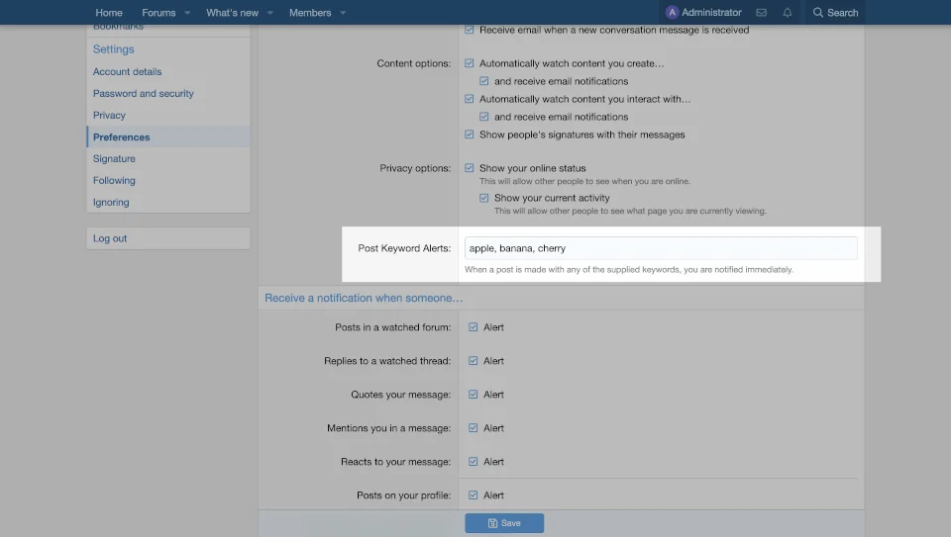Open the alerts bell icon

[x=788, y=13]
